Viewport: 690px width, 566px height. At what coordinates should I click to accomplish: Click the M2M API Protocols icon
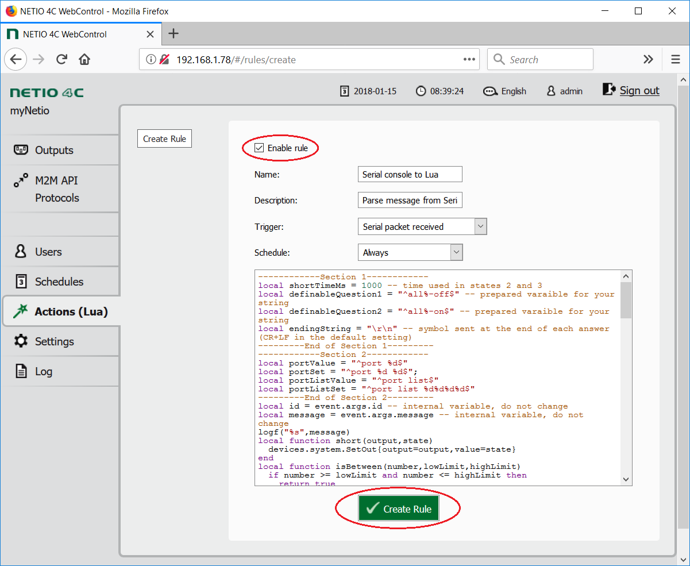[21, 181]
